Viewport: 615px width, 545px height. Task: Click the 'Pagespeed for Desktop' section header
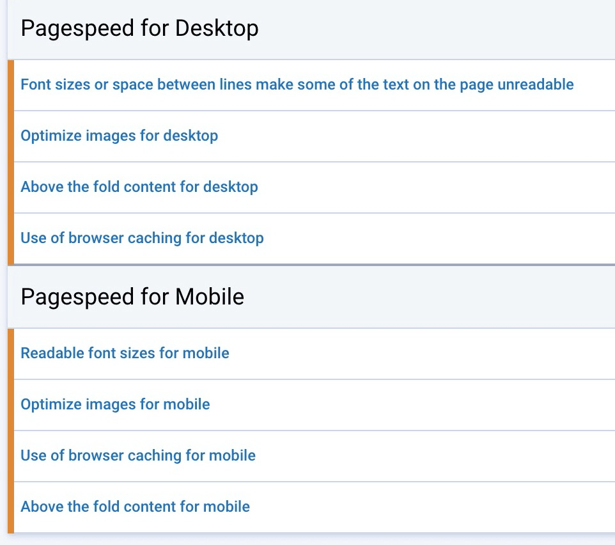tap(139, 28)
